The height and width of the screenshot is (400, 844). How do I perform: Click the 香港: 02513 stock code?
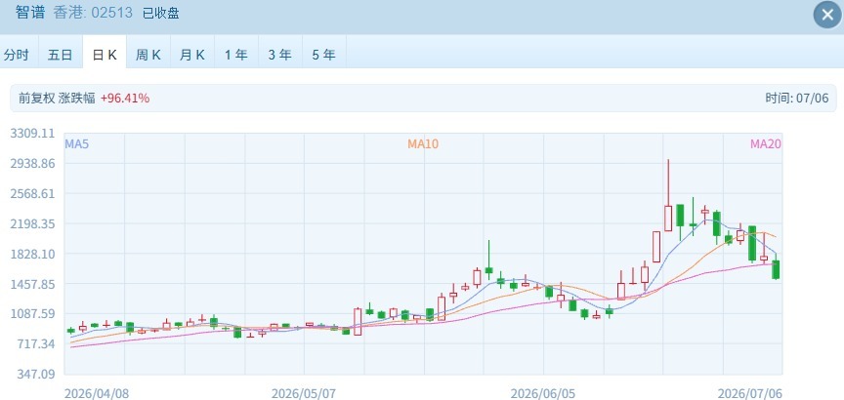tap(93, 13)
